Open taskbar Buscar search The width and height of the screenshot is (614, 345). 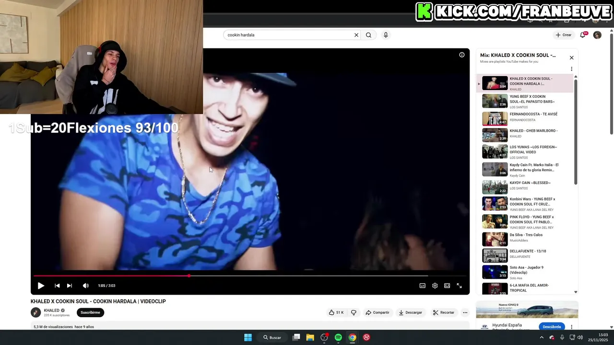(272, 337)
